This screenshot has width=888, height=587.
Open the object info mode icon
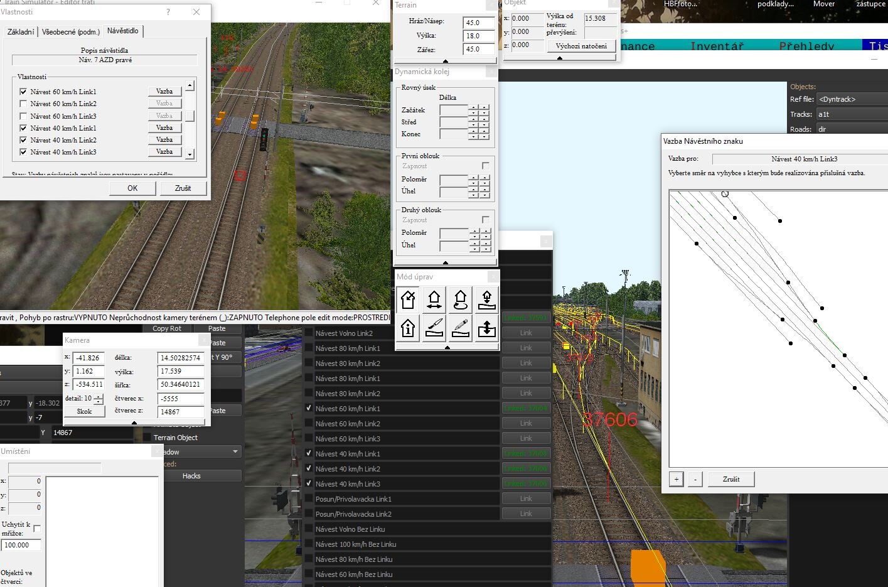(x=408, y=328)
